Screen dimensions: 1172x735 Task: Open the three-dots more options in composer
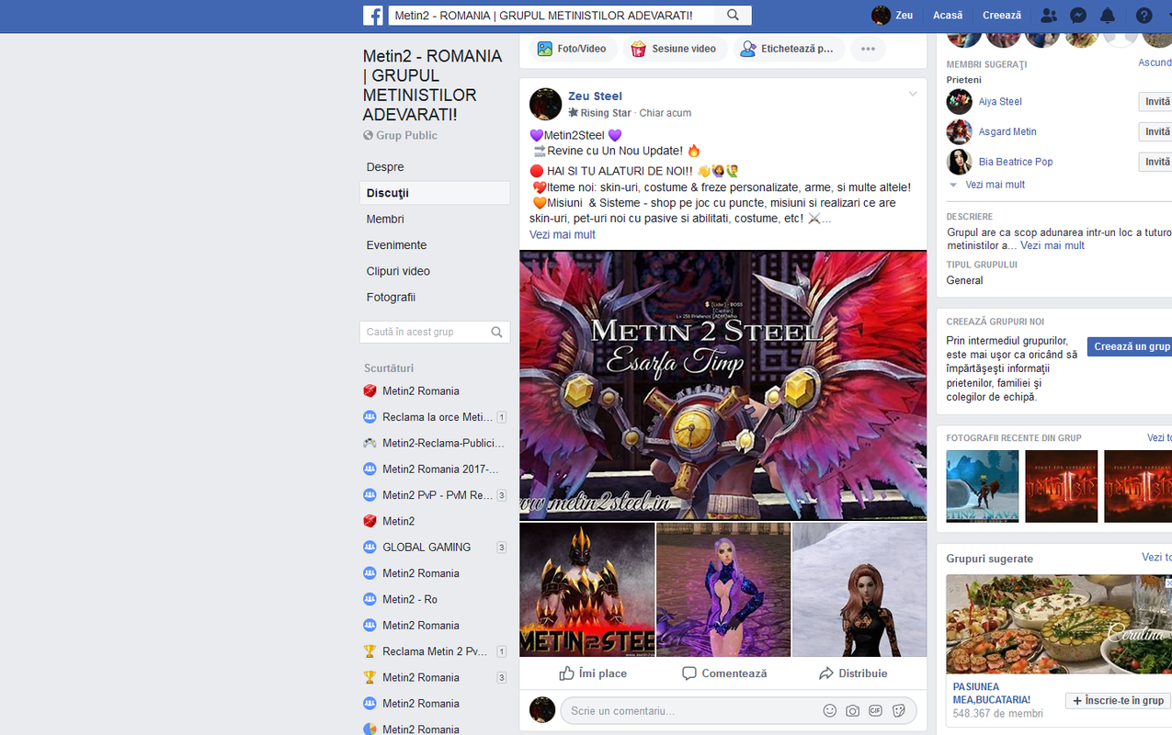click(x=868, y=49)
